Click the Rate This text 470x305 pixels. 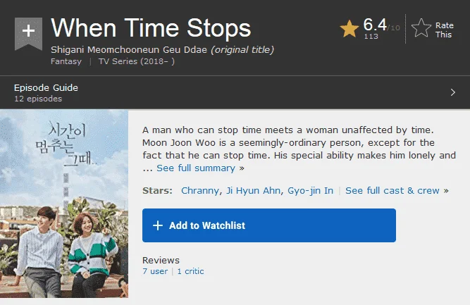click(444, 30)
